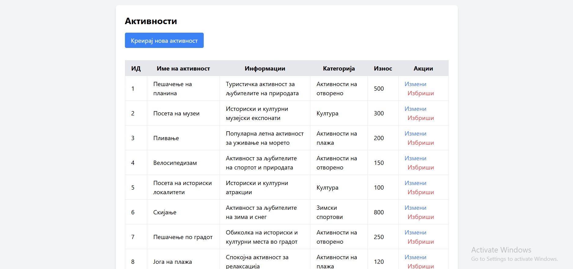
Task: Edit 'Посета на историски локалитети' activity
Action: [415, 183]
